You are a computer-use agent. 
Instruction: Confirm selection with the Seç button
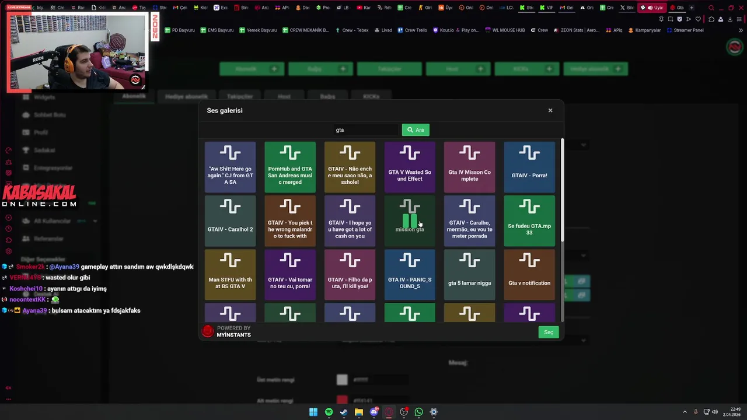[549, 332]
